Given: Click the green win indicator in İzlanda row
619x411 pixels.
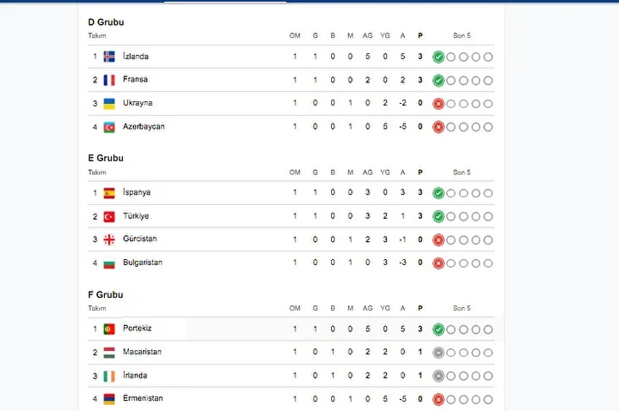Looking at the screenshot, I should 438,57.
